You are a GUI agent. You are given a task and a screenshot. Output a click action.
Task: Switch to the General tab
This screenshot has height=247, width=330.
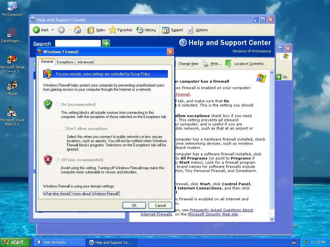pos(47,61)
